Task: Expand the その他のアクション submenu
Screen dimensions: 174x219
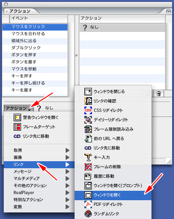Action: click(x=39, y=186)
